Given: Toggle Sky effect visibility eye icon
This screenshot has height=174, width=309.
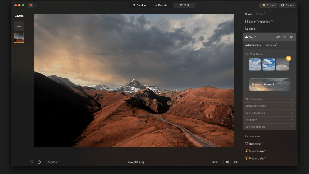Looking at the screenshot, I should click(278, 37).
